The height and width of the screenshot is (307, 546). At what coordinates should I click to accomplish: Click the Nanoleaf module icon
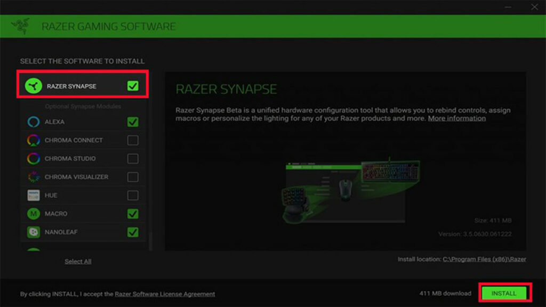(34, 232)
